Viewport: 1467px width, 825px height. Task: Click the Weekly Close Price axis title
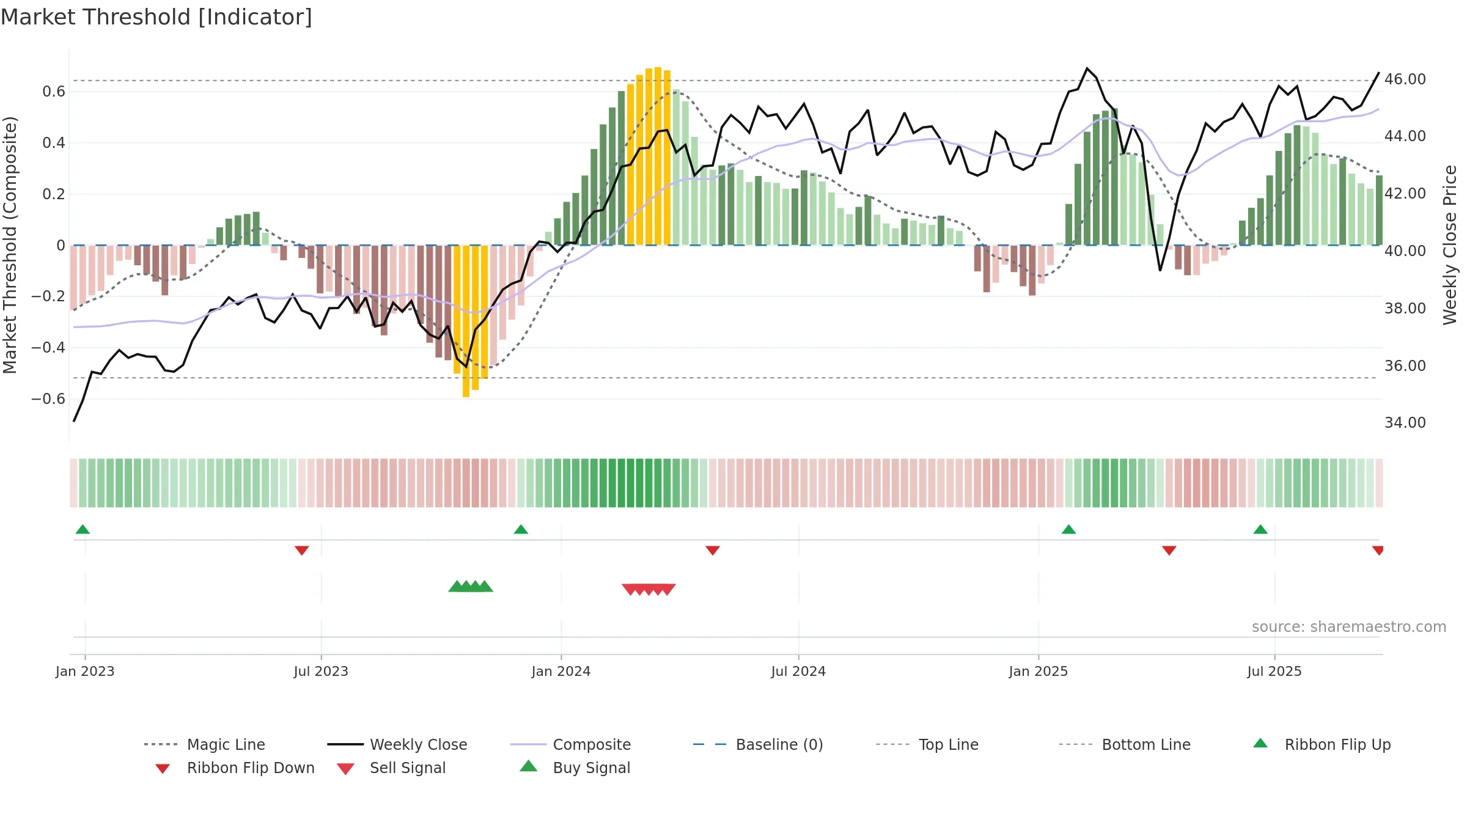[x=1450, y=244]
